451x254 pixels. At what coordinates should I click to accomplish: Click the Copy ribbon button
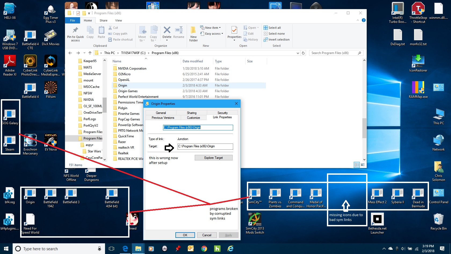pos(90,32)
